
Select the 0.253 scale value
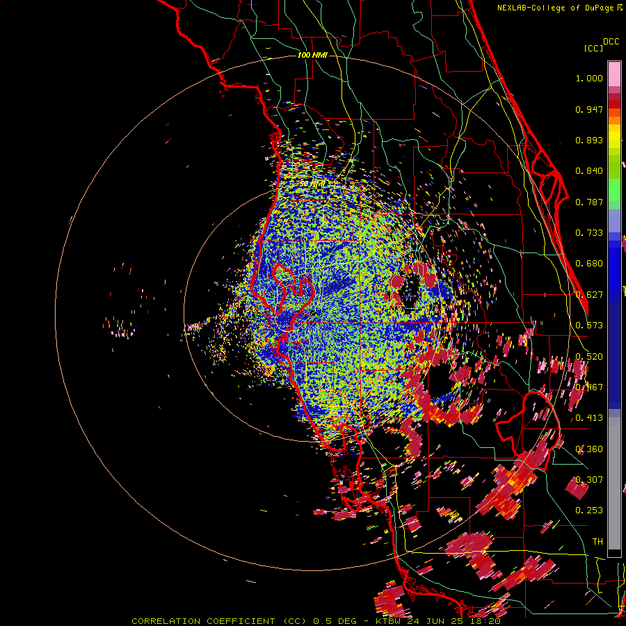point(589,511)
